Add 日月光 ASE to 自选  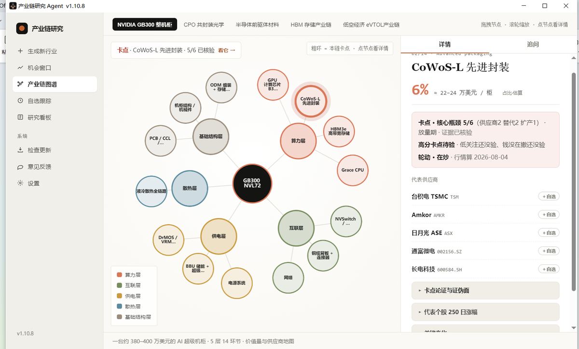[549, 233]
